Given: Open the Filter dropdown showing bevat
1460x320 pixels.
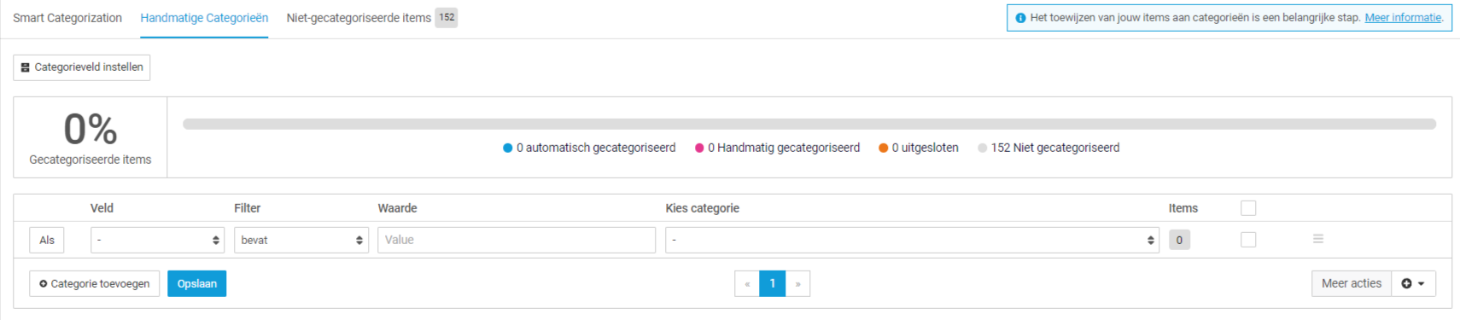Looking at the screenshot, I should 301,240.
